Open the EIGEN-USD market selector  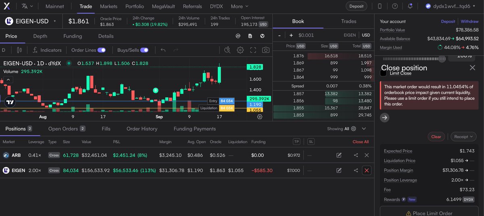tap(31, 21)
